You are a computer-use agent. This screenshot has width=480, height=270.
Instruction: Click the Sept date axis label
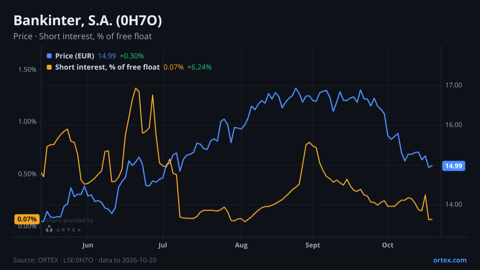tap(313, 245)
